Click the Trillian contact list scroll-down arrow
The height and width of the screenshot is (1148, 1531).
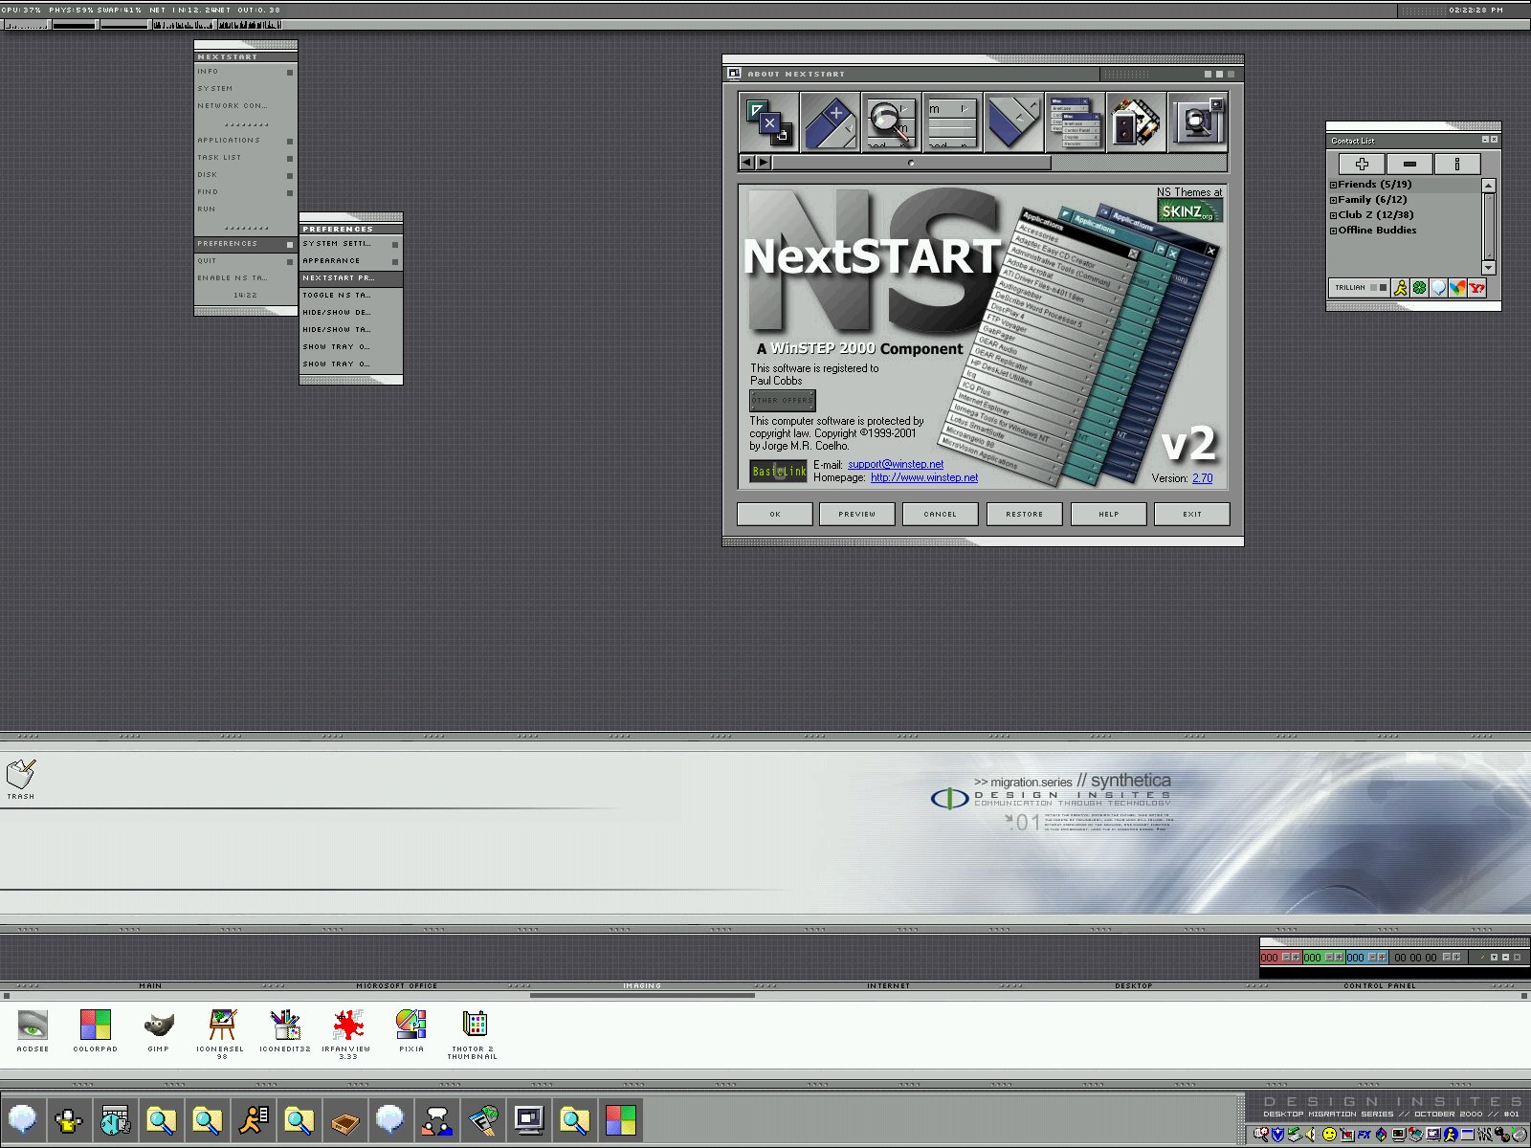(1488, 268)
